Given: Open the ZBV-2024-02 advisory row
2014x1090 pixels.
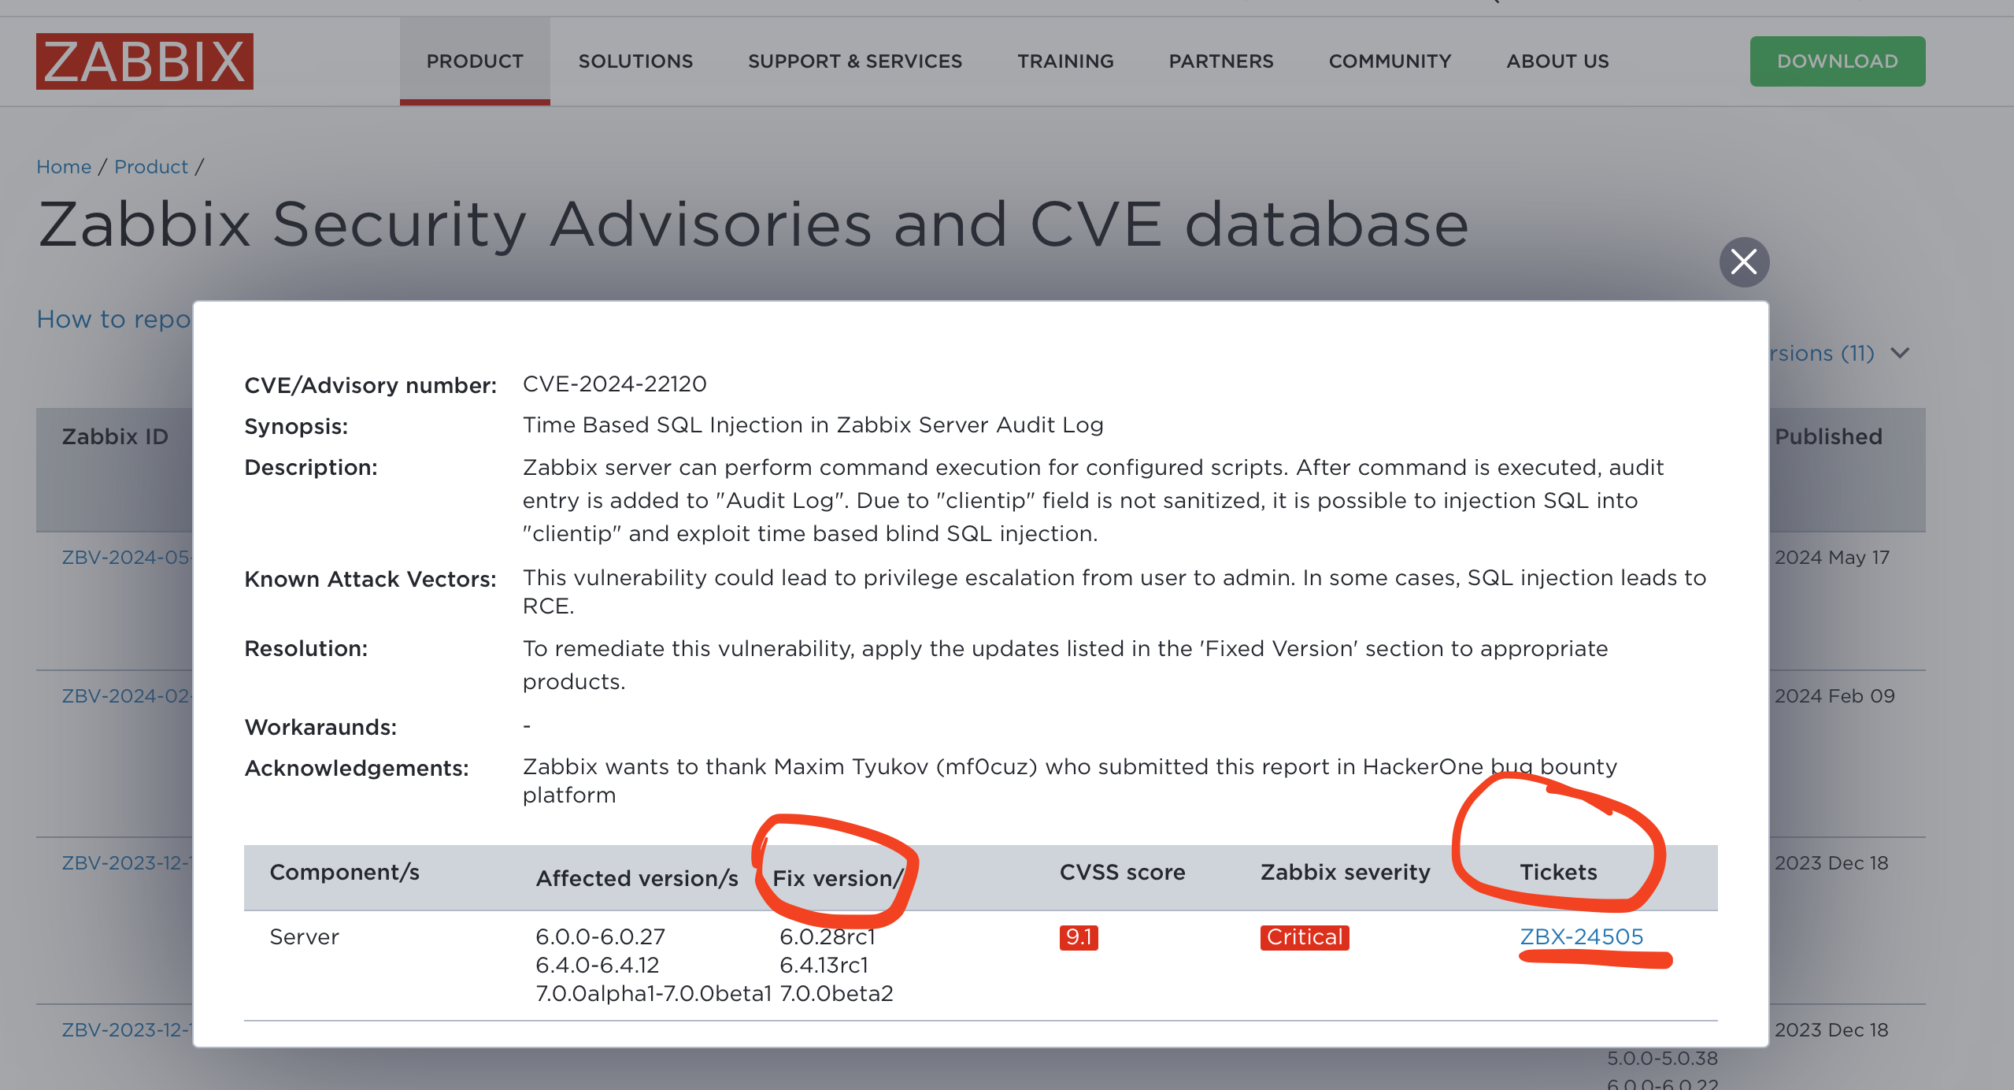Looking at the screenshot, I should click(127, 695).
